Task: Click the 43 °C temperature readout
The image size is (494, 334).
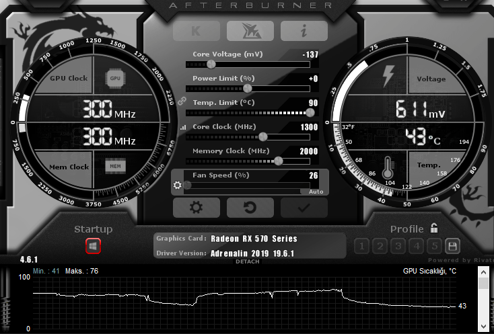Action: click(423, 136)
